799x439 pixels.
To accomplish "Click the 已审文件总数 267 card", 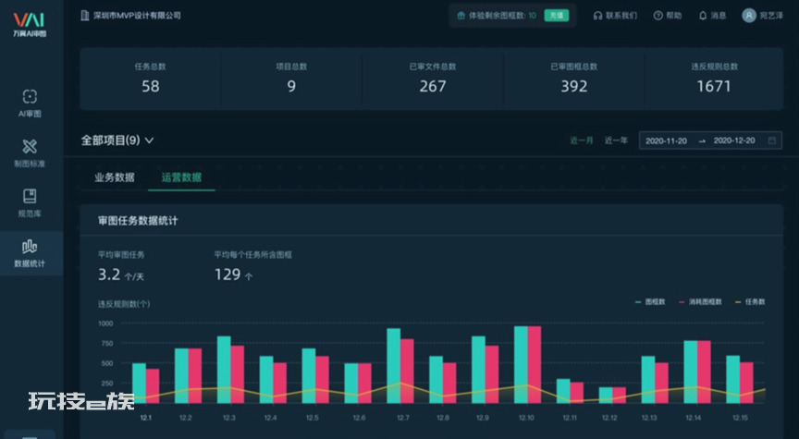I will 433,79.
